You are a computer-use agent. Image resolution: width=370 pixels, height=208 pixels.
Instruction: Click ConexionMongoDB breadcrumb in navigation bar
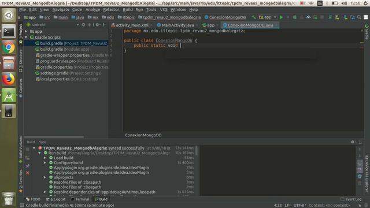point(225,17)
